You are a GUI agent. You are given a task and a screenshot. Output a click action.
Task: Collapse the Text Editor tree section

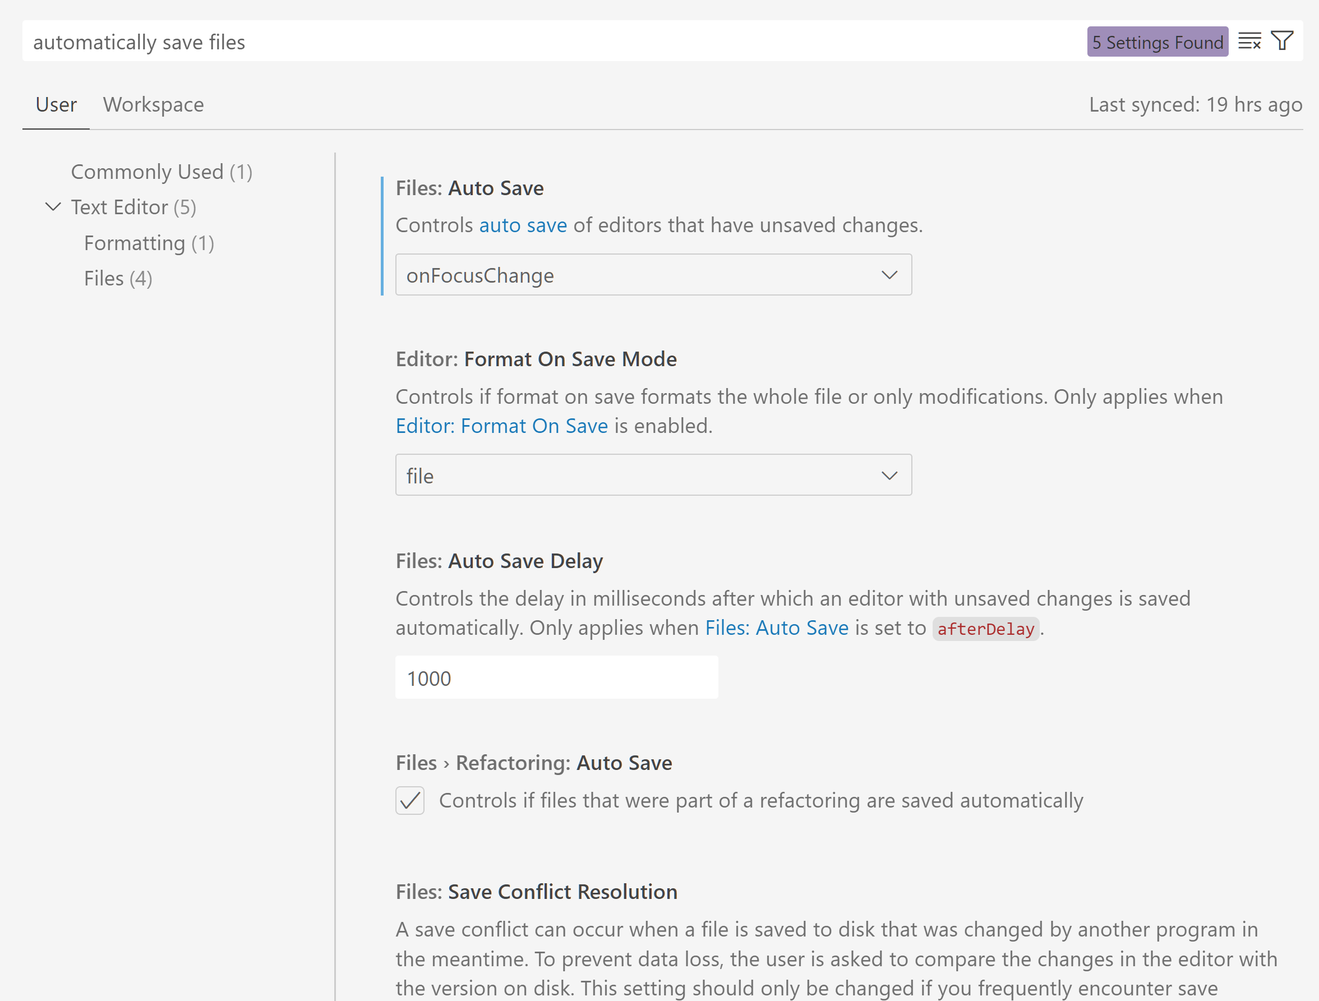[53, 207]
